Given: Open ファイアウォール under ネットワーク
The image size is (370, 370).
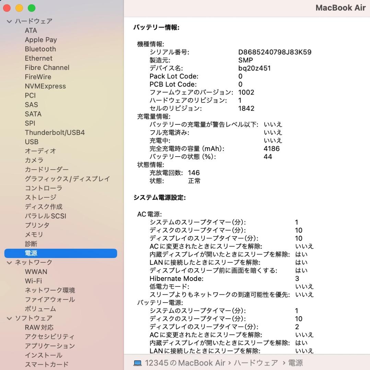Looking at the screenshot, I should coord(50,299).
